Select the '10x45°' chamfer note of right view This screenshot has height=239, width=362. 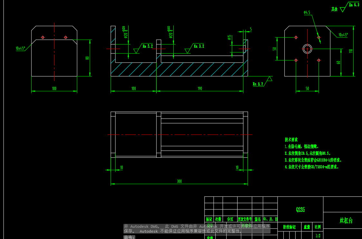pyautogui.click(x=343, y=35)
